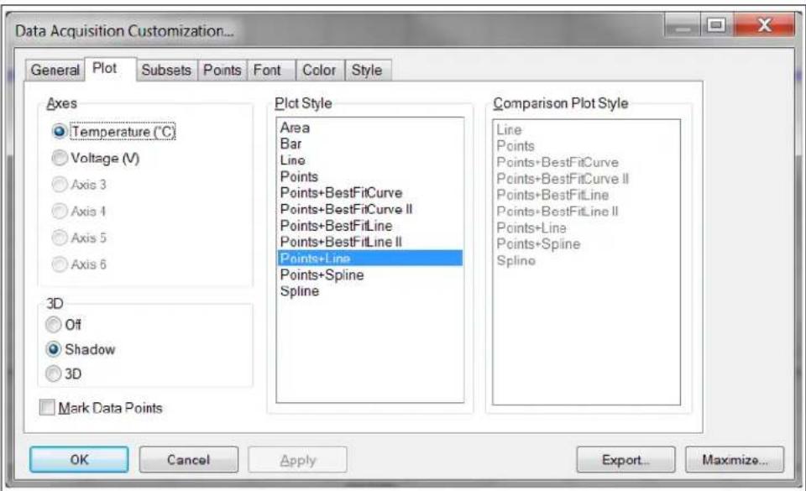Open the Export... dialog button

click(x=625, y=459)
